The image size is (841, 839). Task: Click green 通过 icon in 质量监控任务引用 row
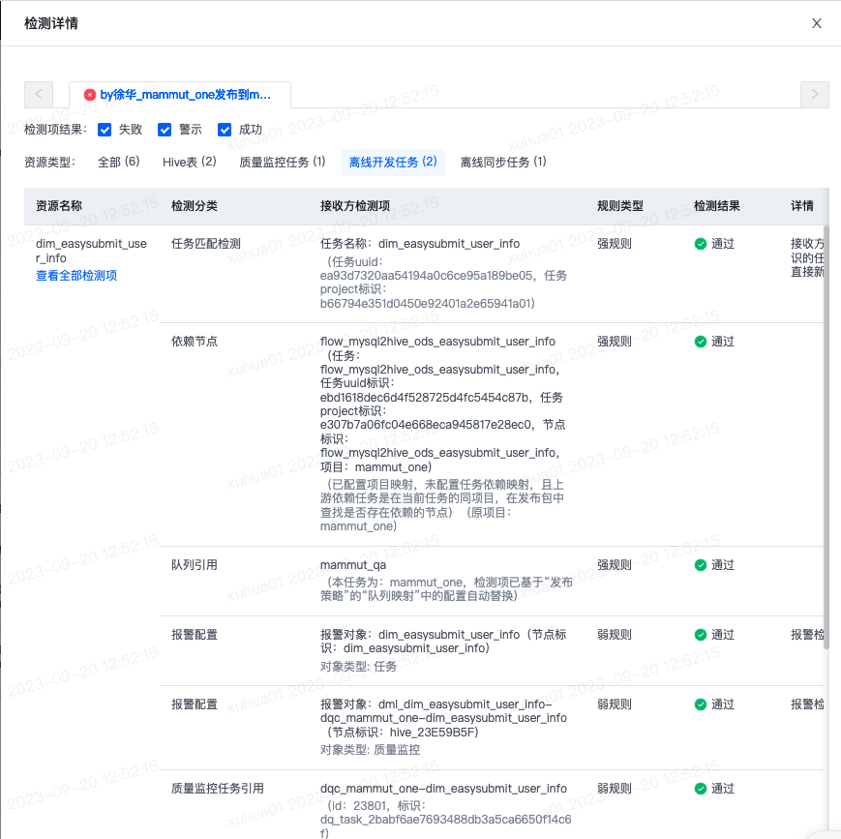coord(700,789)
